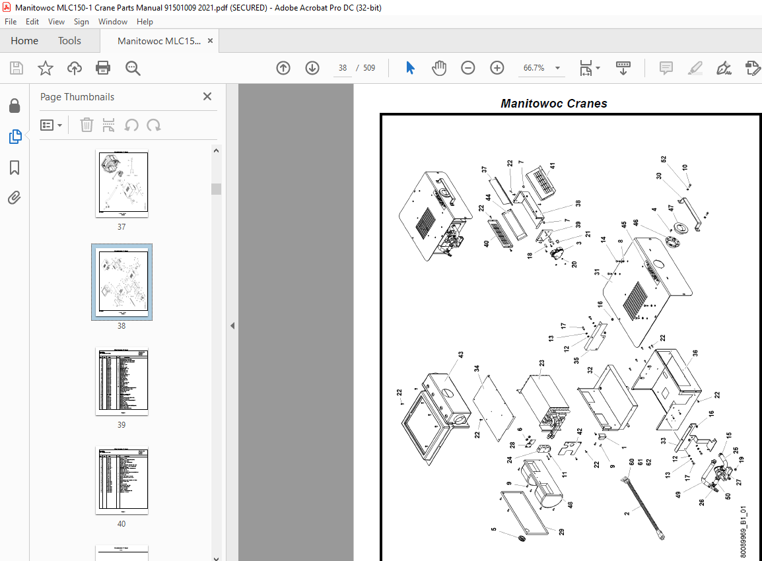762x561 pixels.
Task: Click the fit page scrolling icon
Action: [586, 68]
